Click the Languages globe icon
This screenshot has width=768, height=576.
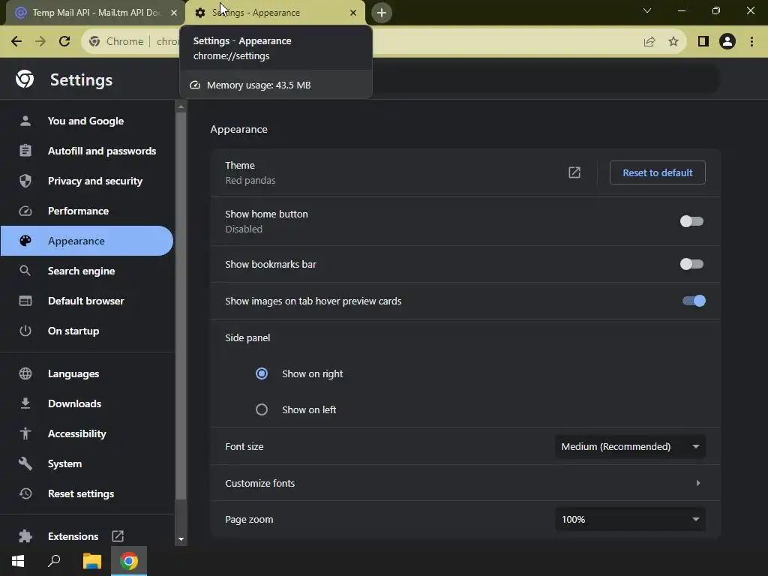point(25,373)
